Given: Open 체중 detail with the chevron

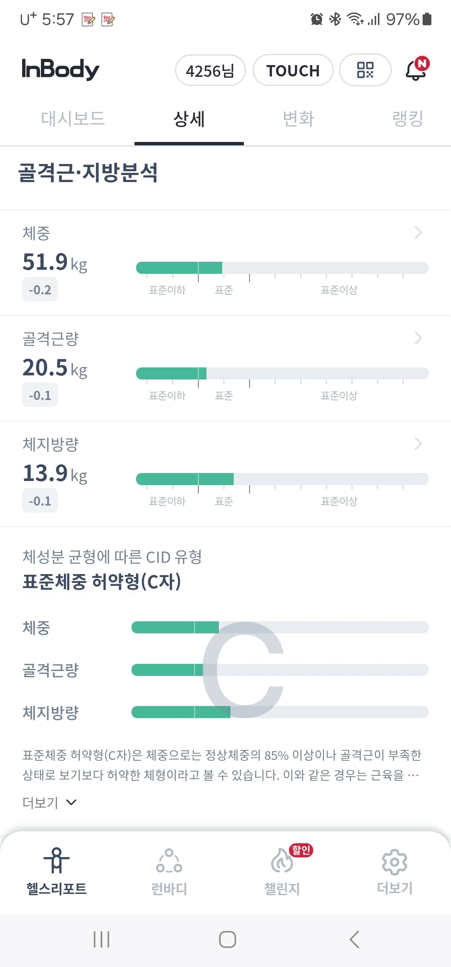Looking at the screenshot, I should coord(418,233).
